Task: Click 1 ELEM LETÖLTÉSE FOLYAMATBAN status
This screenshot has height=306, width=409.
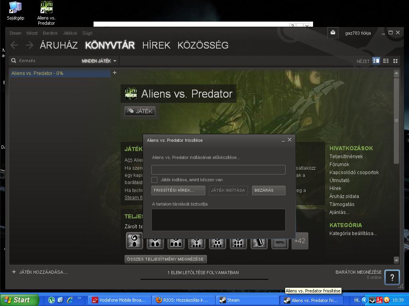Action: 203,273
